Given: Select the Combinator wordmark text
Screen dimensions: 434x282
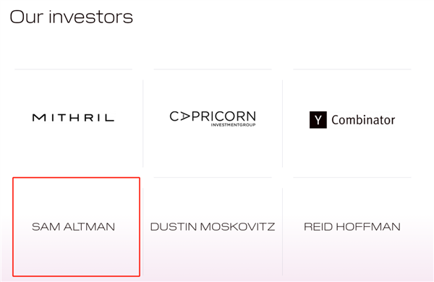Looking at the screenshot, I should point(363,120).
